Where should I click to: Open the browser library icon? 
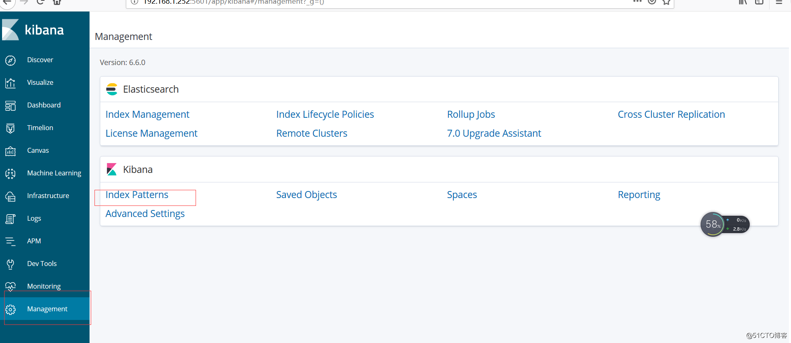tap(743, 2)
